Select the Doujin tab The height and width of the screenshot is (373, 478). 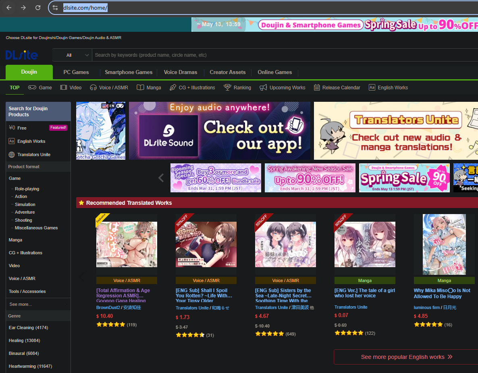29,72
